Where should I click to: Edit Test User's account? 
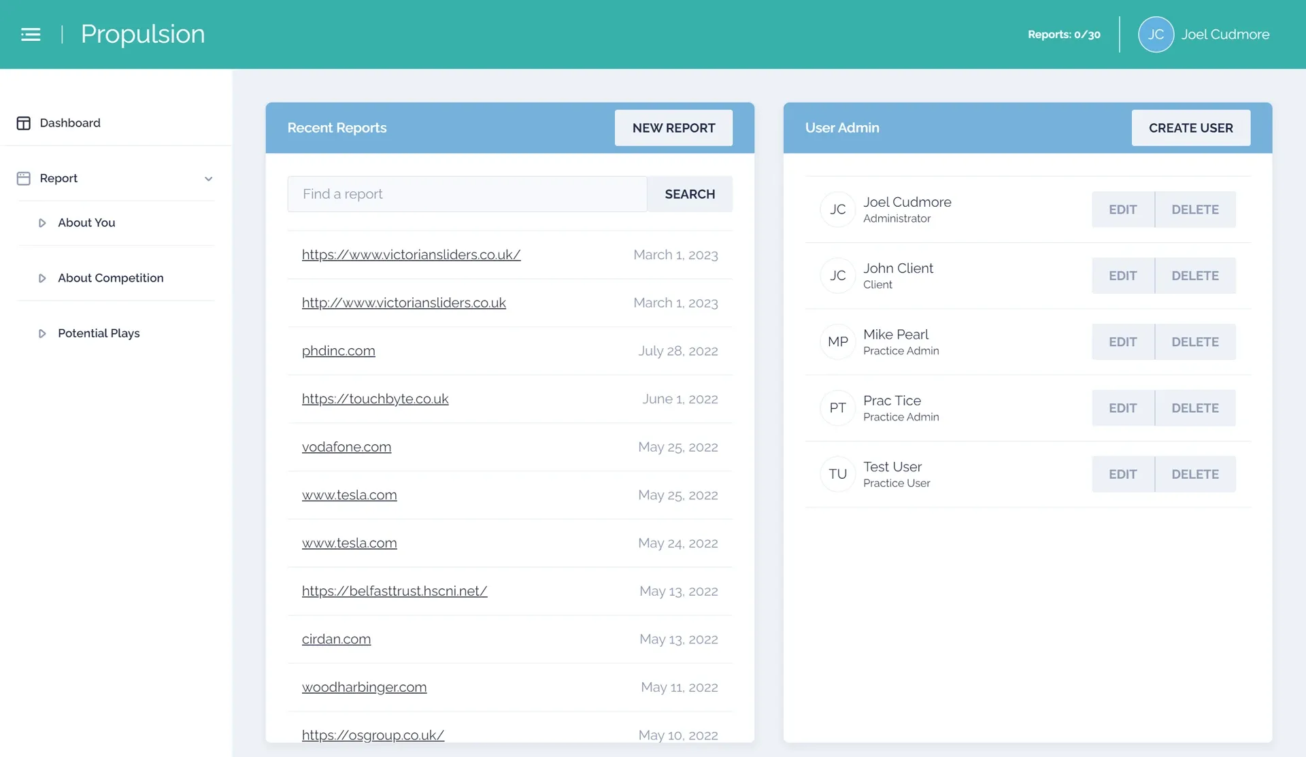[x=1122, y=474]
